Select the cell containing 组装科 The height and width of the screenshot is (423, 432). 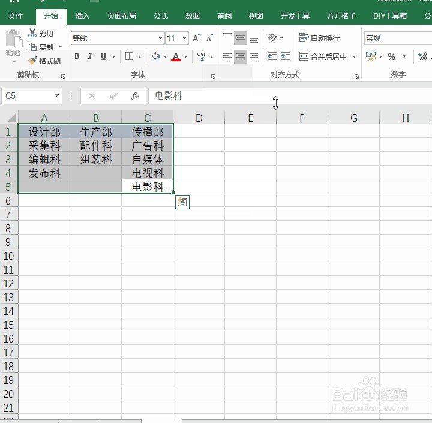[95, 159]
